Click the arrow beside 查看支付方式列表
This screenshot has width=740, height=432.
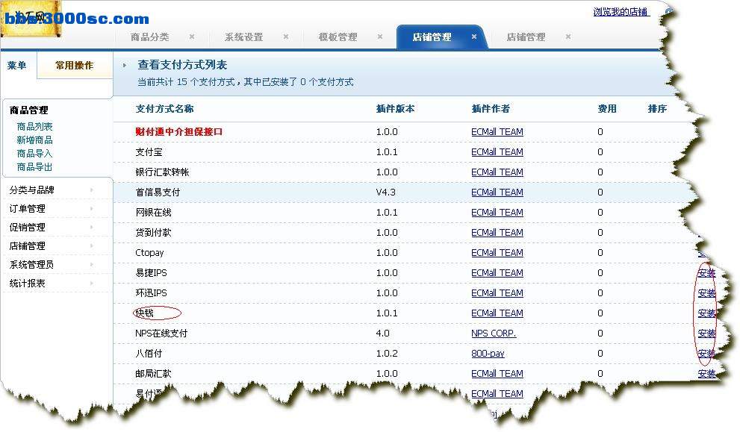coord(124,66)
